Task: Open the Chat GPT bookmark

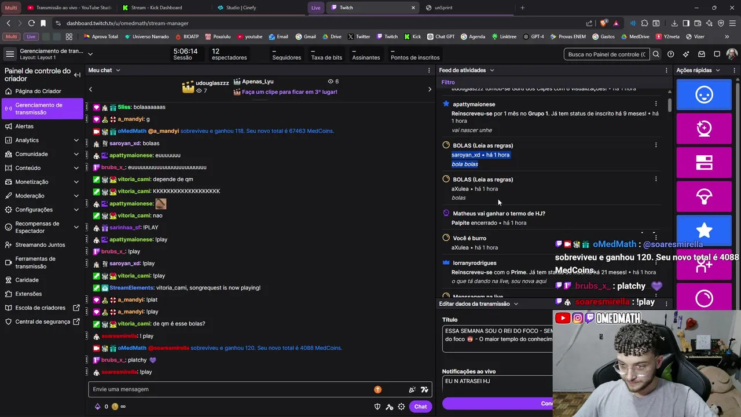Action: pos(441,36)
